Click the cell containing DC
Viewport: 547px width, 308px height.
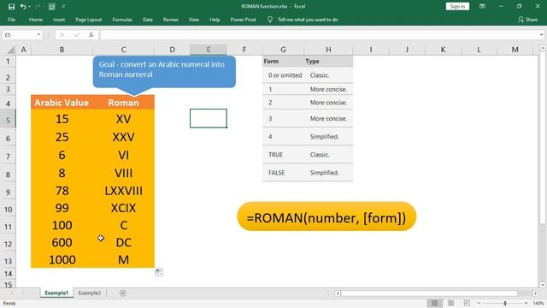coord(123,242)
